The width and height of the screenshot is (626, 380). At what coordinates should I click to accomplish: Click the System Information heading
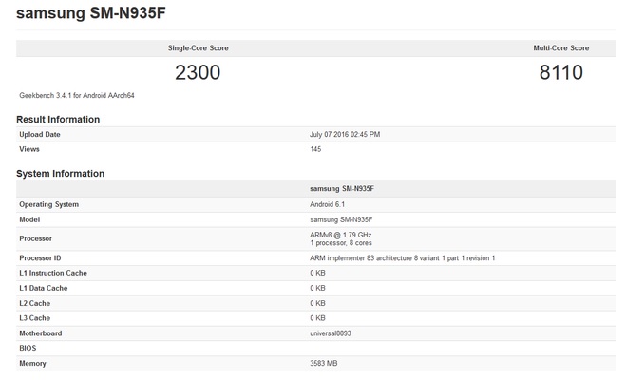point(60,174)
